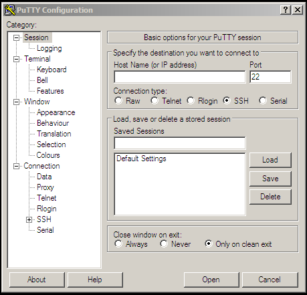Save the current session
This screenshot has width=307, height=295.
tap(270, 179)
